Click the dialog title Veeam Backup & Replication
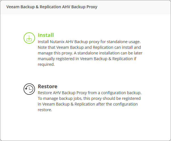The width and height of the screenshot is (171, 141). [52, 7]
